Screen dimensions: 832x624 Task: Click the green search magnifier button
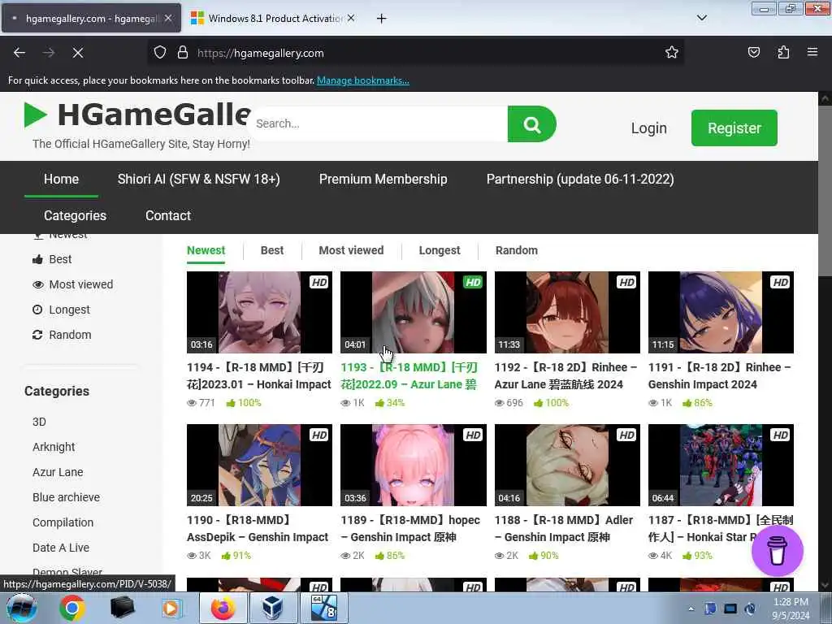coord(531,124)
